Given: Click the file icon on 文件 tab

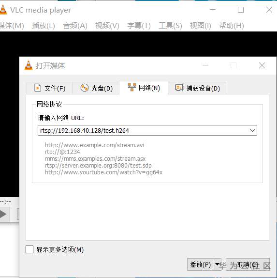Looking at the screenshot, I should pyautogui.click(x=38, y=88).
